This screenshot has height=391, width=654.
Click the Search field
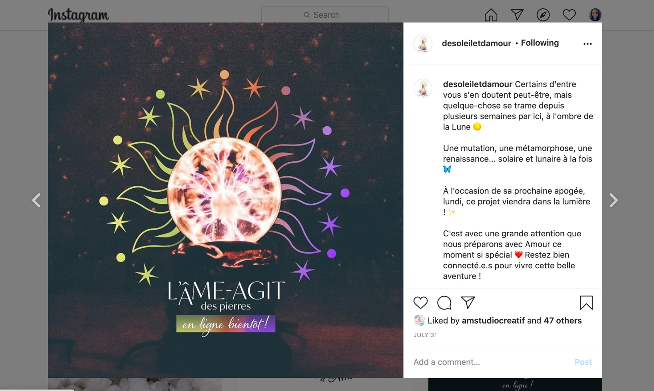[325, 15]
